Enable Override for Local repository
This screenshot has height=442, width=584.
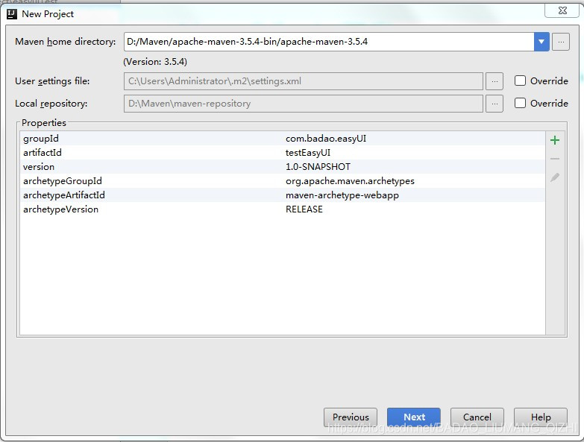click(x=520, y=103)
